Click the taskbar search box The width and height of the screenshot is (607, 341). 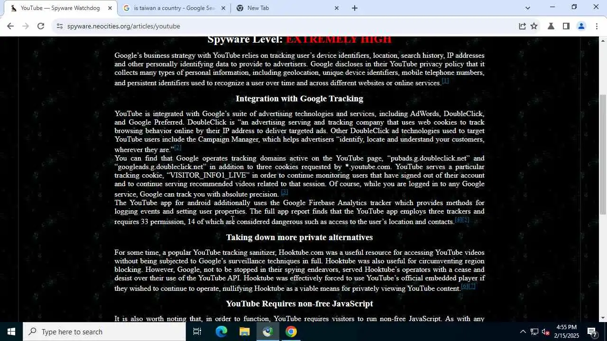[x=104, y=332]
